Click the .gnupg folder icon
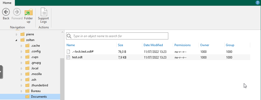Screen dimensions: 261x100 click(x=27, y=63)
